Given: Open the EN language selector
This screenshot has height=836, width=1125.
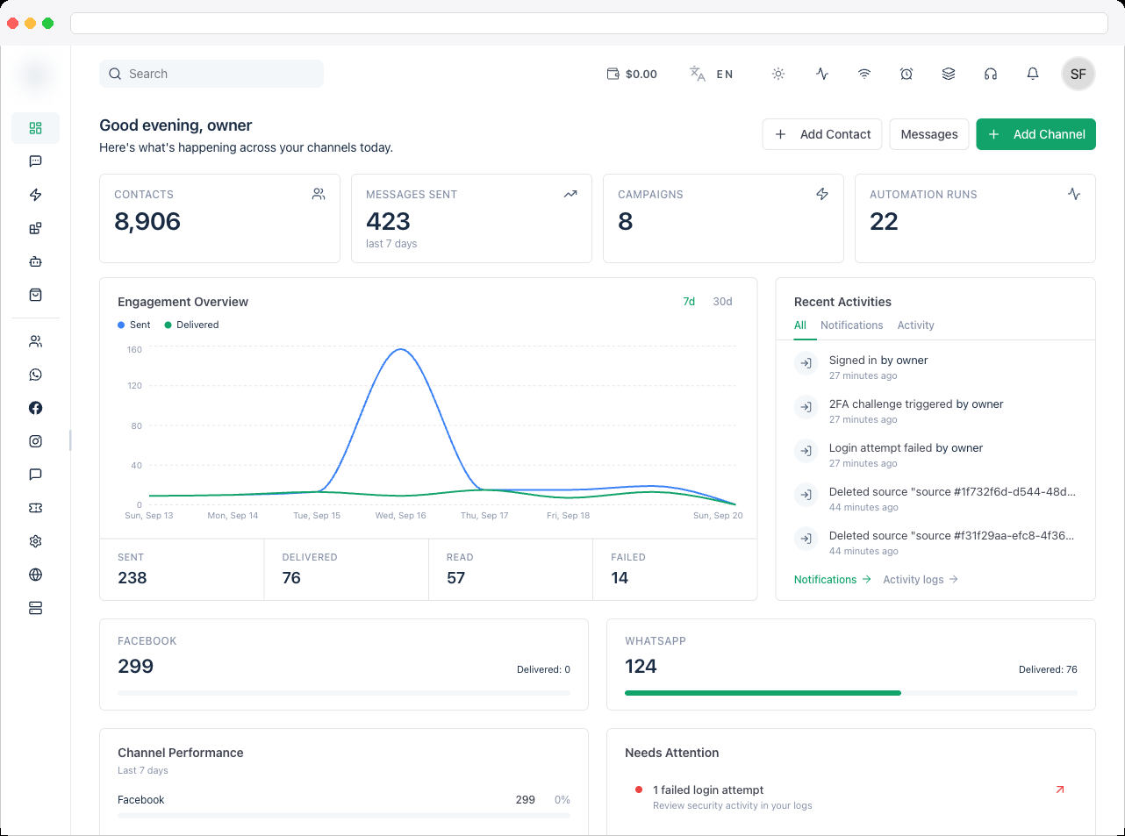Looking at the screenshot, I should pyautogui.click(x=712, y=74).
